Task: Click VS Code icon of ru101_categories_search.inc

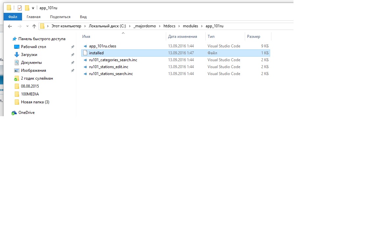Action: (x=85, y=60)
